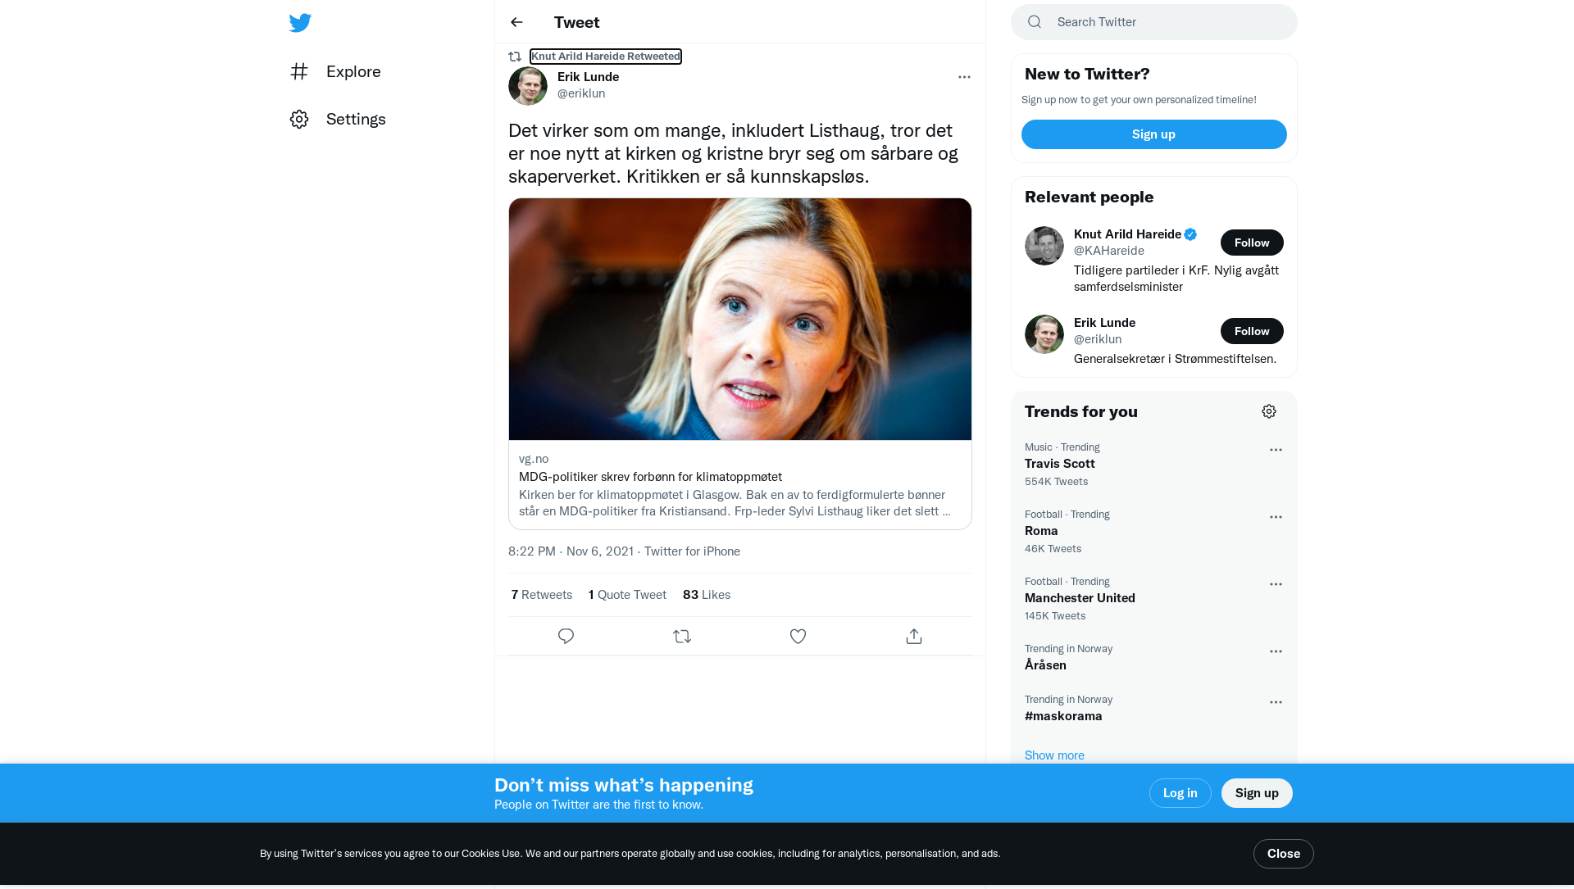This screenshot has width=1574, height=889.
Task: Open the trends settings gear icon
Action: pos(1269,411)
